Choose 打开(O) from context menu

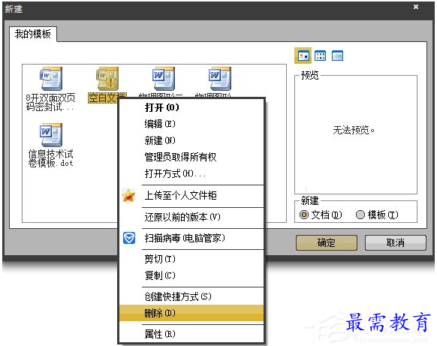(x=191, y=107)
